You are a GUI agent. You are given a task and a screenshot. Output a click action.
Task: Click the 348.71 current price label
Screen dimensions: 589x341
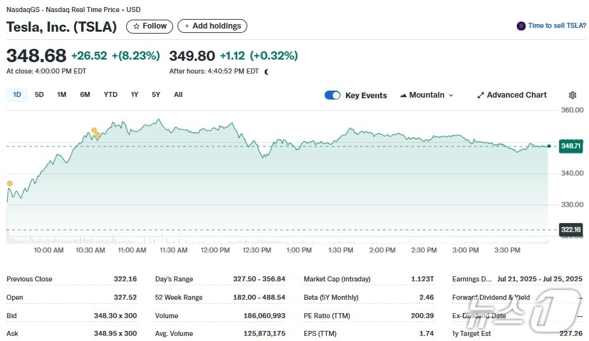[571, 146]
